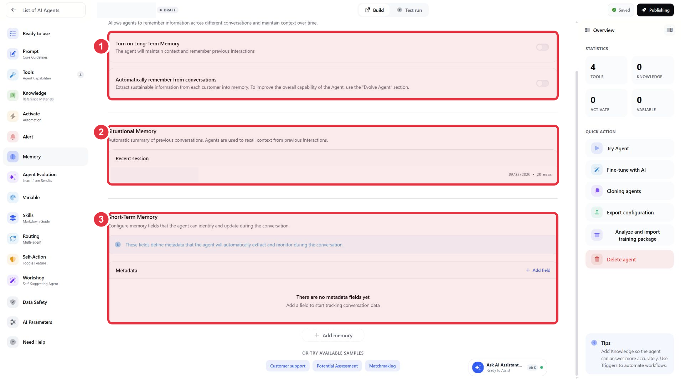Screen dimensions: 681x380
Task: Switch to the Build tab
Action: coord(374,10)
